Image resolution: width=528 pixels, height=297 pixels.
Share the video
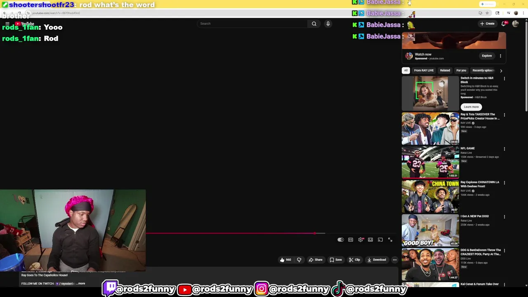[x=316, y=260]
